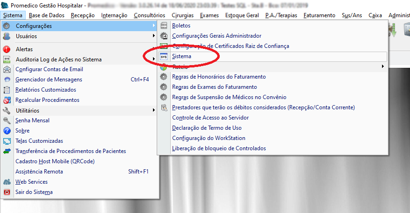Choose Liberação de bloqueio de Controlados
The image size is (410, 213).
pyautogui.click(x=219, y=148)
